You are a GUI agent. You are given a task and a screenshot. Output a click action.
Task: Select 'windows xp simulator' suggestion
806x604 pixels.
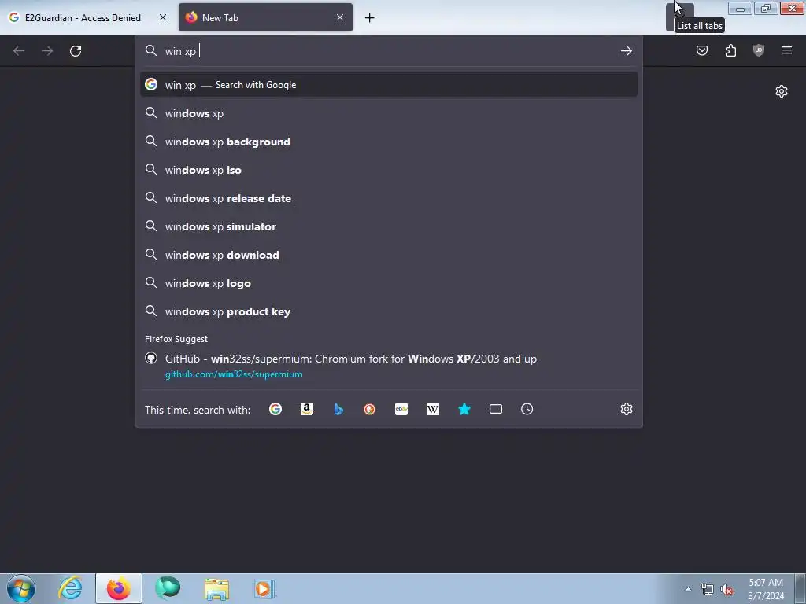[x=389, y=226]
